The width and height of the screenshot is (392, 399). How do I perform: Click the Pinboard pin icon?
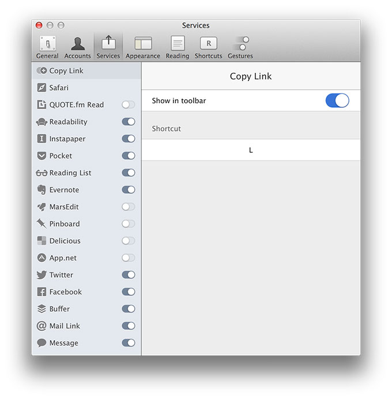[x=42, y=224]
